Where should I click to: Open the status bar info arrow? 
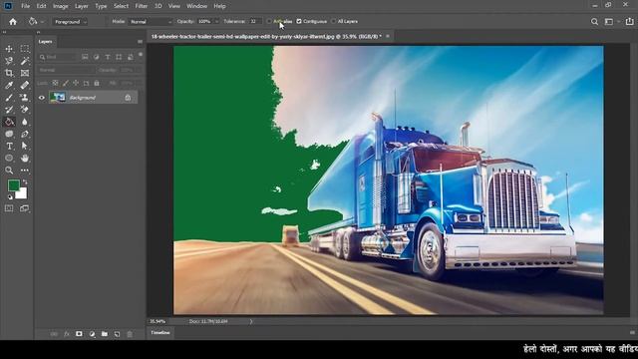(251, 321)
